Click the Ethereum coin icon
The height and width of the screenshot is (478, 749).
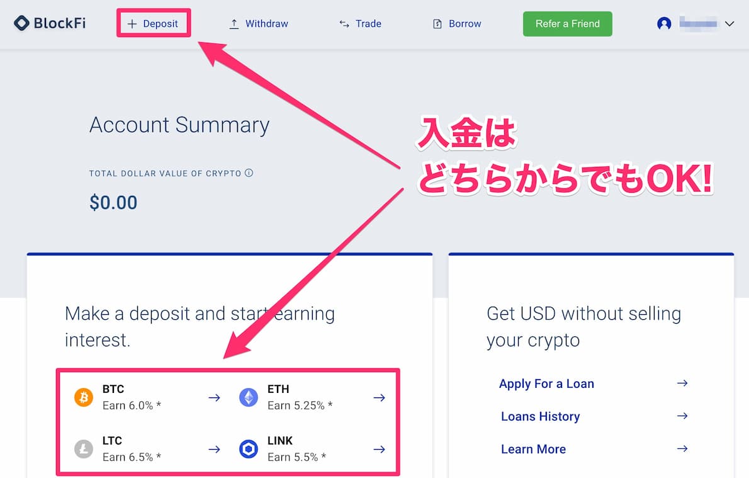[249, 397]
